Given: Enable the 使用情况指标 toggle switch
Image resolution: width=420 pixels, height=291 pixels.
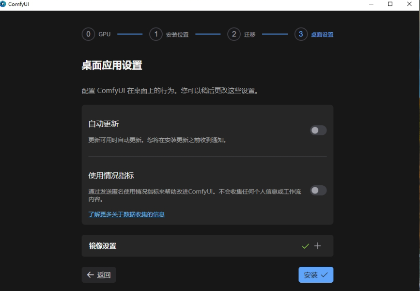Looking at the screenshot, I should coord(318,191).
